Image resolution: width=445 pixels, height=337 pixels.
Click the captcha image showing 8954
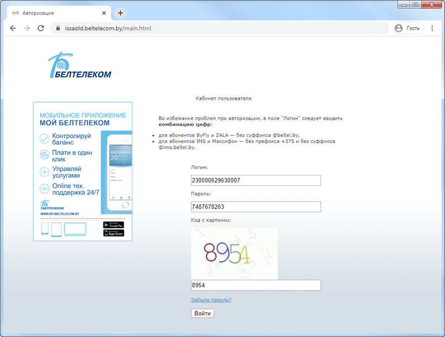(234, 253)
